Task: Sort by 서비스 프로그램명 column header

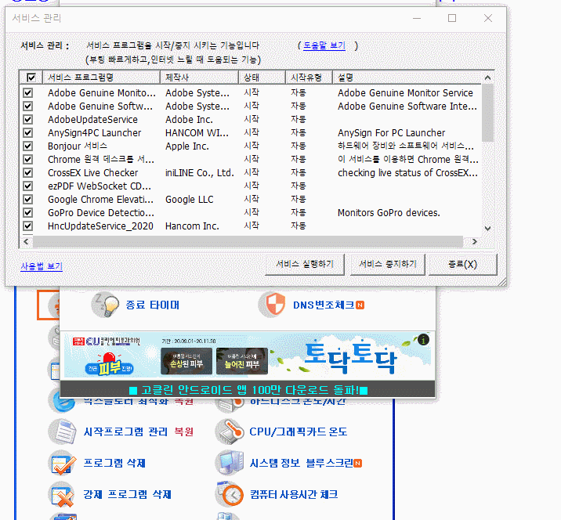Action: coord(101,78)
